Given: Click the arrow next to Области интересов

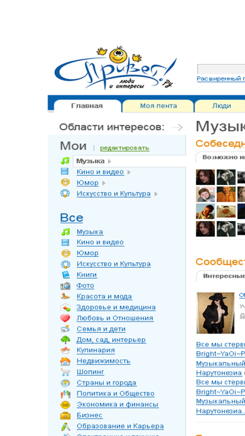Looking at the screenshot, I should [177, 127].
